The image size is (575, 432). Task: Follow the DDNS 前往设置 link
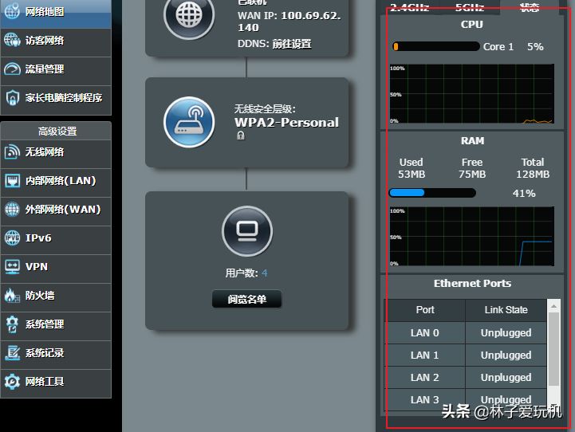(292, 44)
